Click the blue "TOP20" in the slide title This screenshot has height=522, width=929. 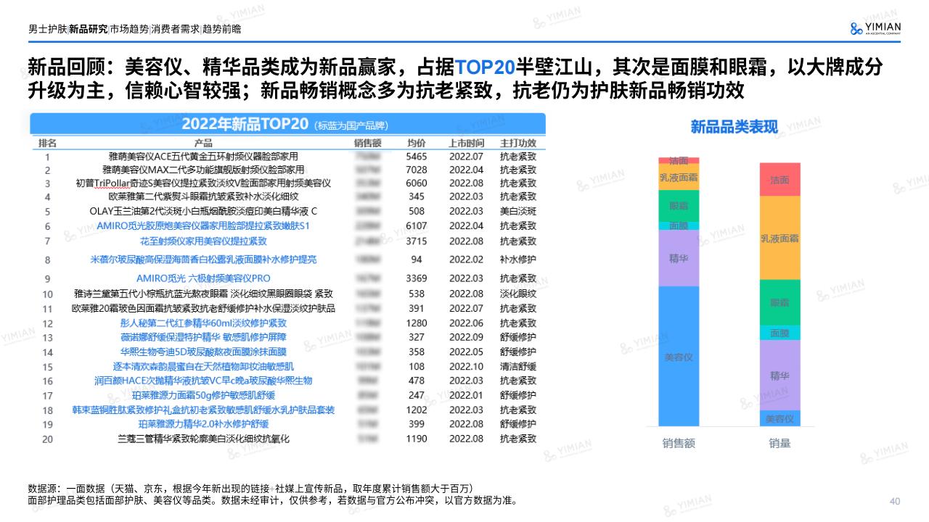tap(485, 67)
